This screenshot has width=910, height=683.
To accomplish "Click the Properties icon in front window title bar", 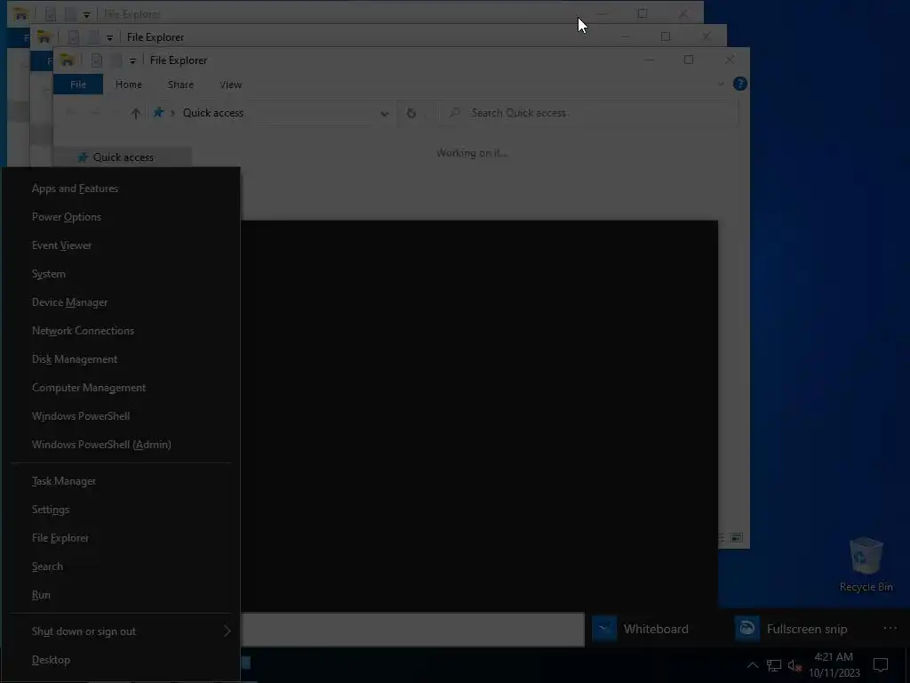I will 96,60.
